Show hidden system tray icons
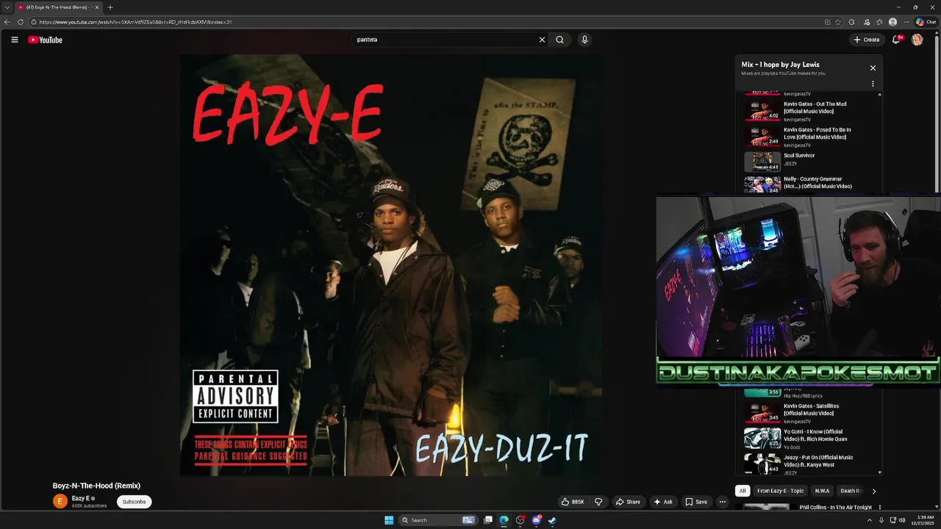The height and width of the screenshot is (529, 941). click(869, 520)
